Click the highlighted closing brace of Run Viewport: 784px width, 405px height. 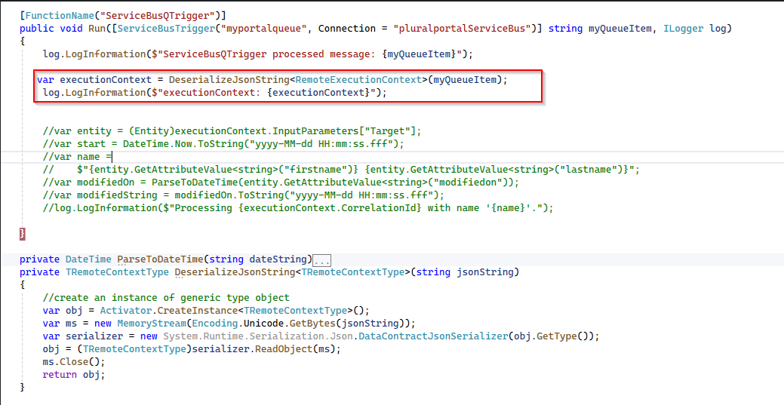pyautogui.click(x=22, y=234)
